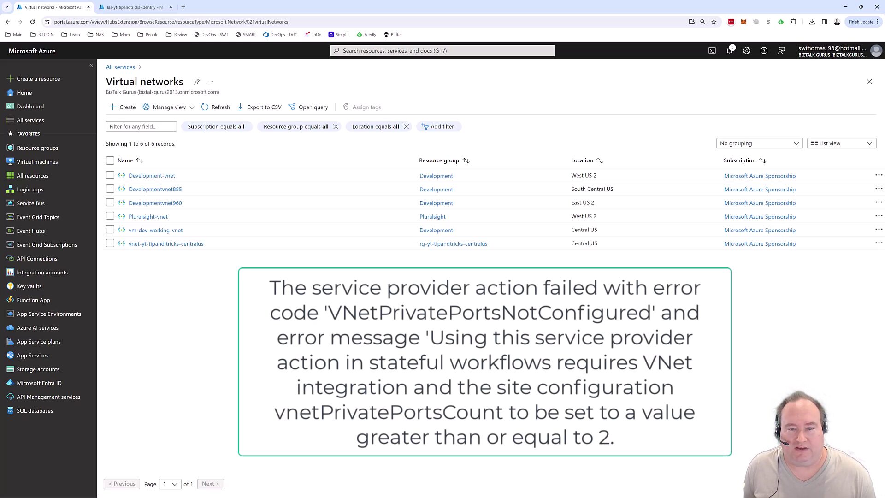This screenshot has width=885, height=498.
Task: Open the Location equals all filter
Action: 376,126
